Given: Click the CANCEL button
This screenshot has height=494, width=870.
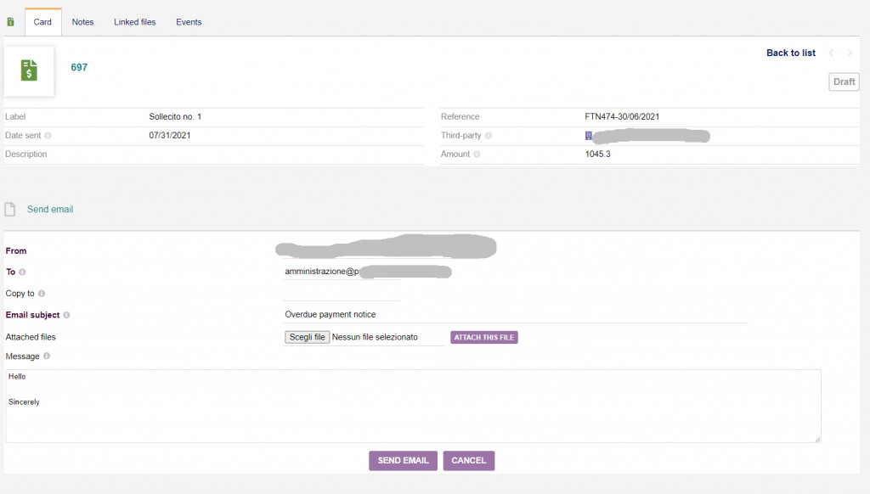Looking at the screenshot, I should 468,460.
